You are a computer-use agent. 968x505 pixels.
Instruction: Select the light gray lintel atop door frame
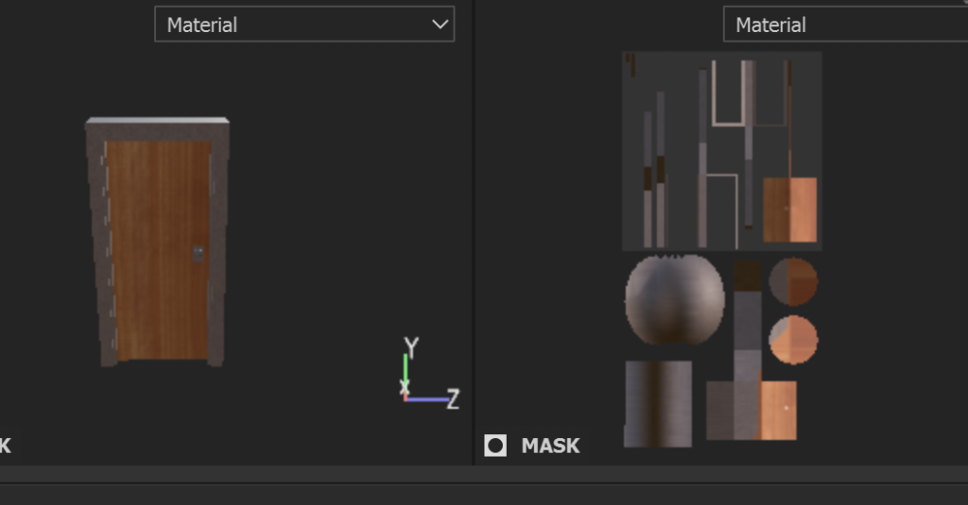point(157,122)
